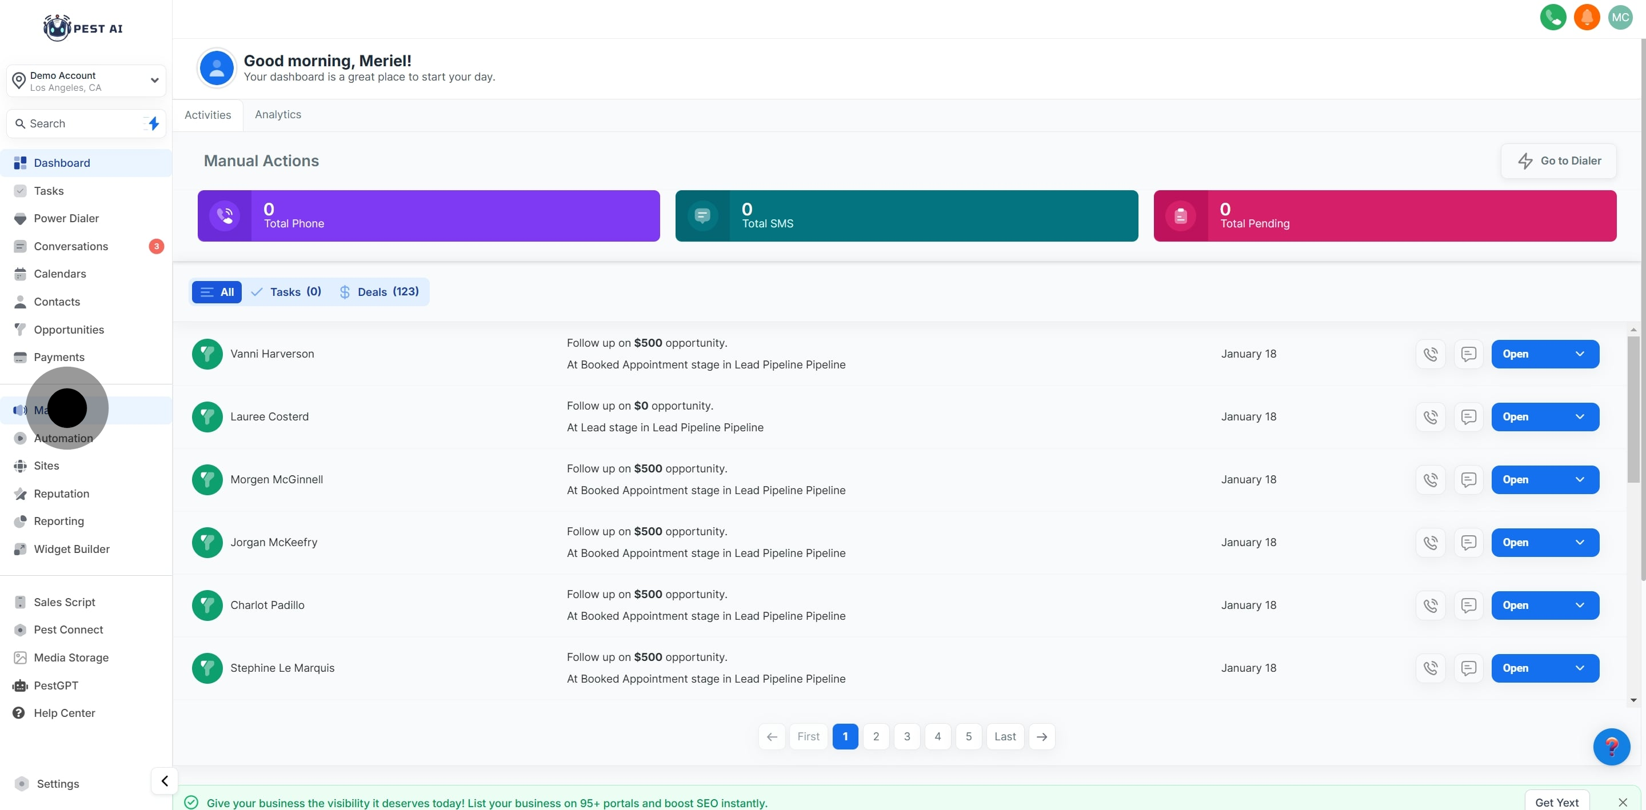Screen dimensions: 1646x810
Task: Expand Open dropdown arrow for Morgen McGinnell
Action: click(x=1580, y=479)
